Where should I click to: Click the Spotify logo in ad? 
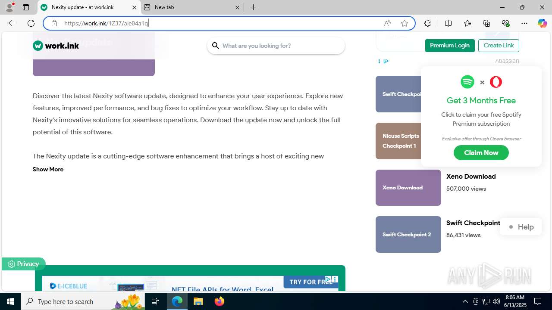point(467,82)
